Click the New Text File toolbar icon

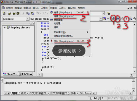click(4, 13)
